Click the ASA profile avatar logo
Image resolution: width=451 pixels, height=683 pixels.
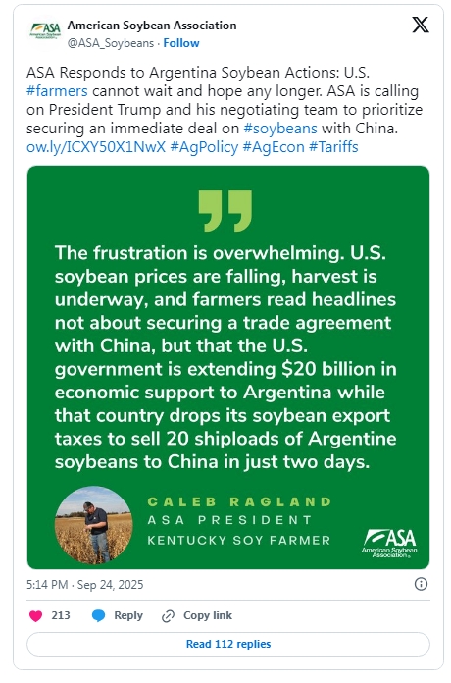(x=45, y=31)
